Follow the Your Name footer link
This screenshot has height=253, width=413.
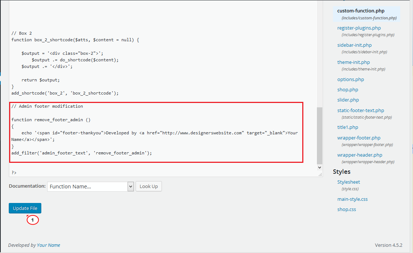point(49,245)
